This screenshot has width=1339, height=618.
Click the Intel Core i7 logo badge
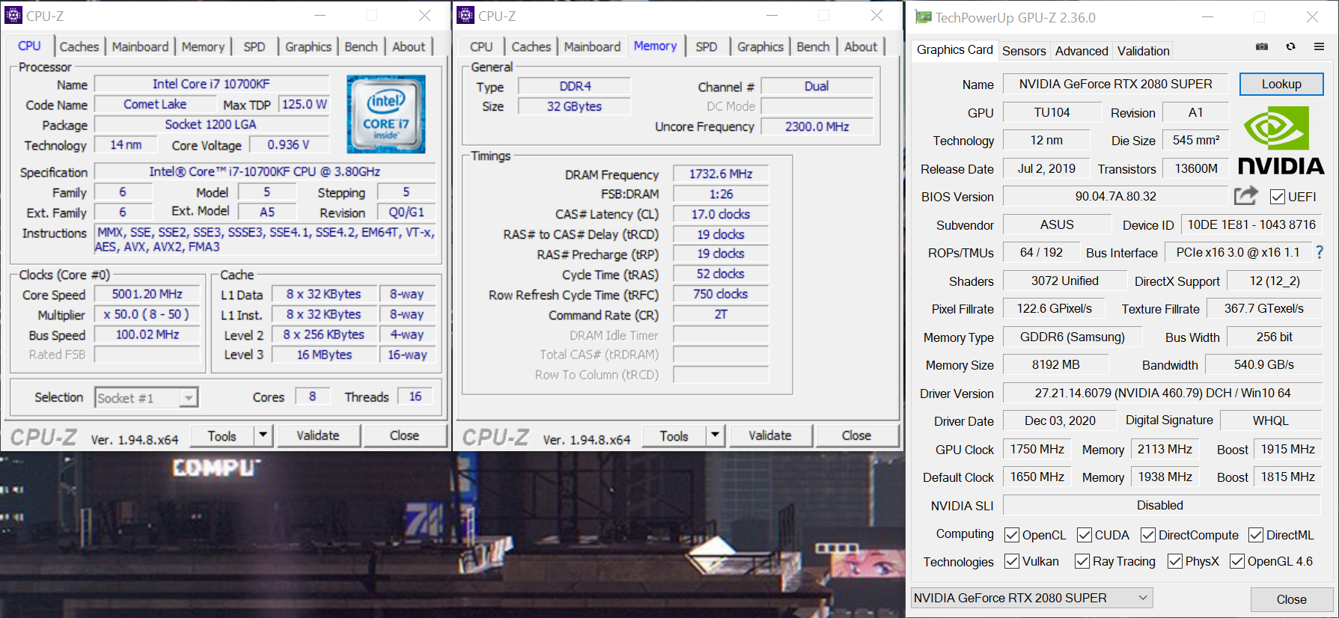[x=385, y=114]
